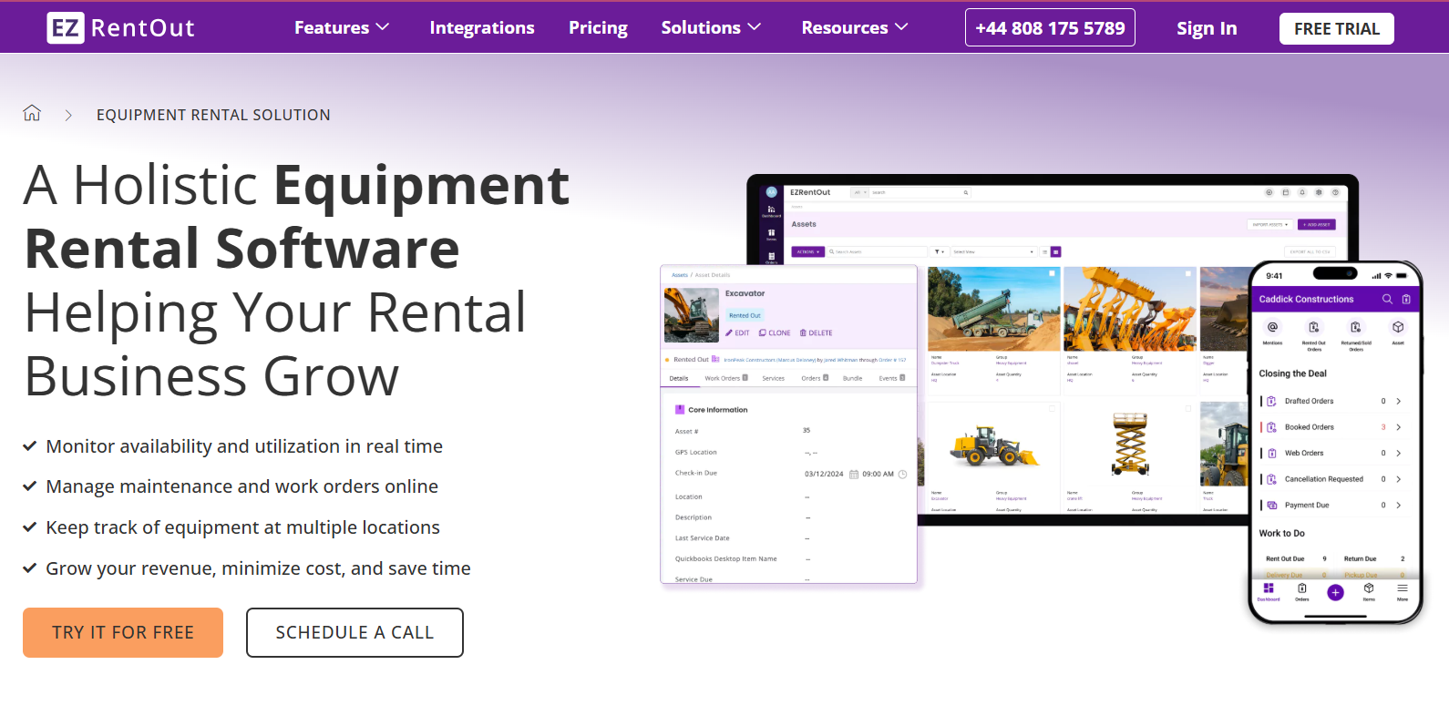Click the AA avatar in the desktop app
Screen dimensions: 1449x716
[771, 192]
